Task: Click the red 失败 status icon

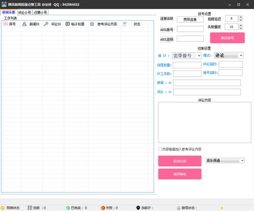Action: click(x=102, y=208)
